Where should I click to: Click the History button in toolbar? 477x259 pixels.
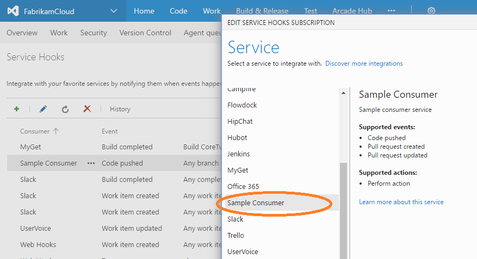pyautogui.click(x=120, y=109)
